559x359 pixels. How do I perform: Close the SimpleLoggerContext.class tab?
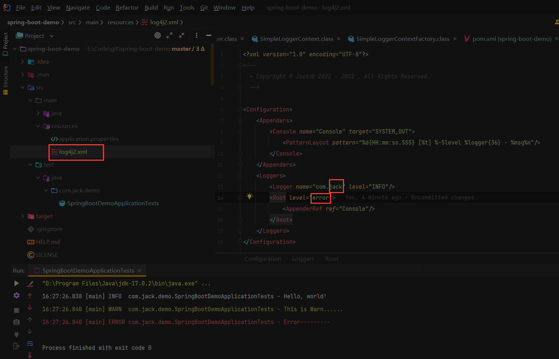pyautogui.click(x=338, y=39)
